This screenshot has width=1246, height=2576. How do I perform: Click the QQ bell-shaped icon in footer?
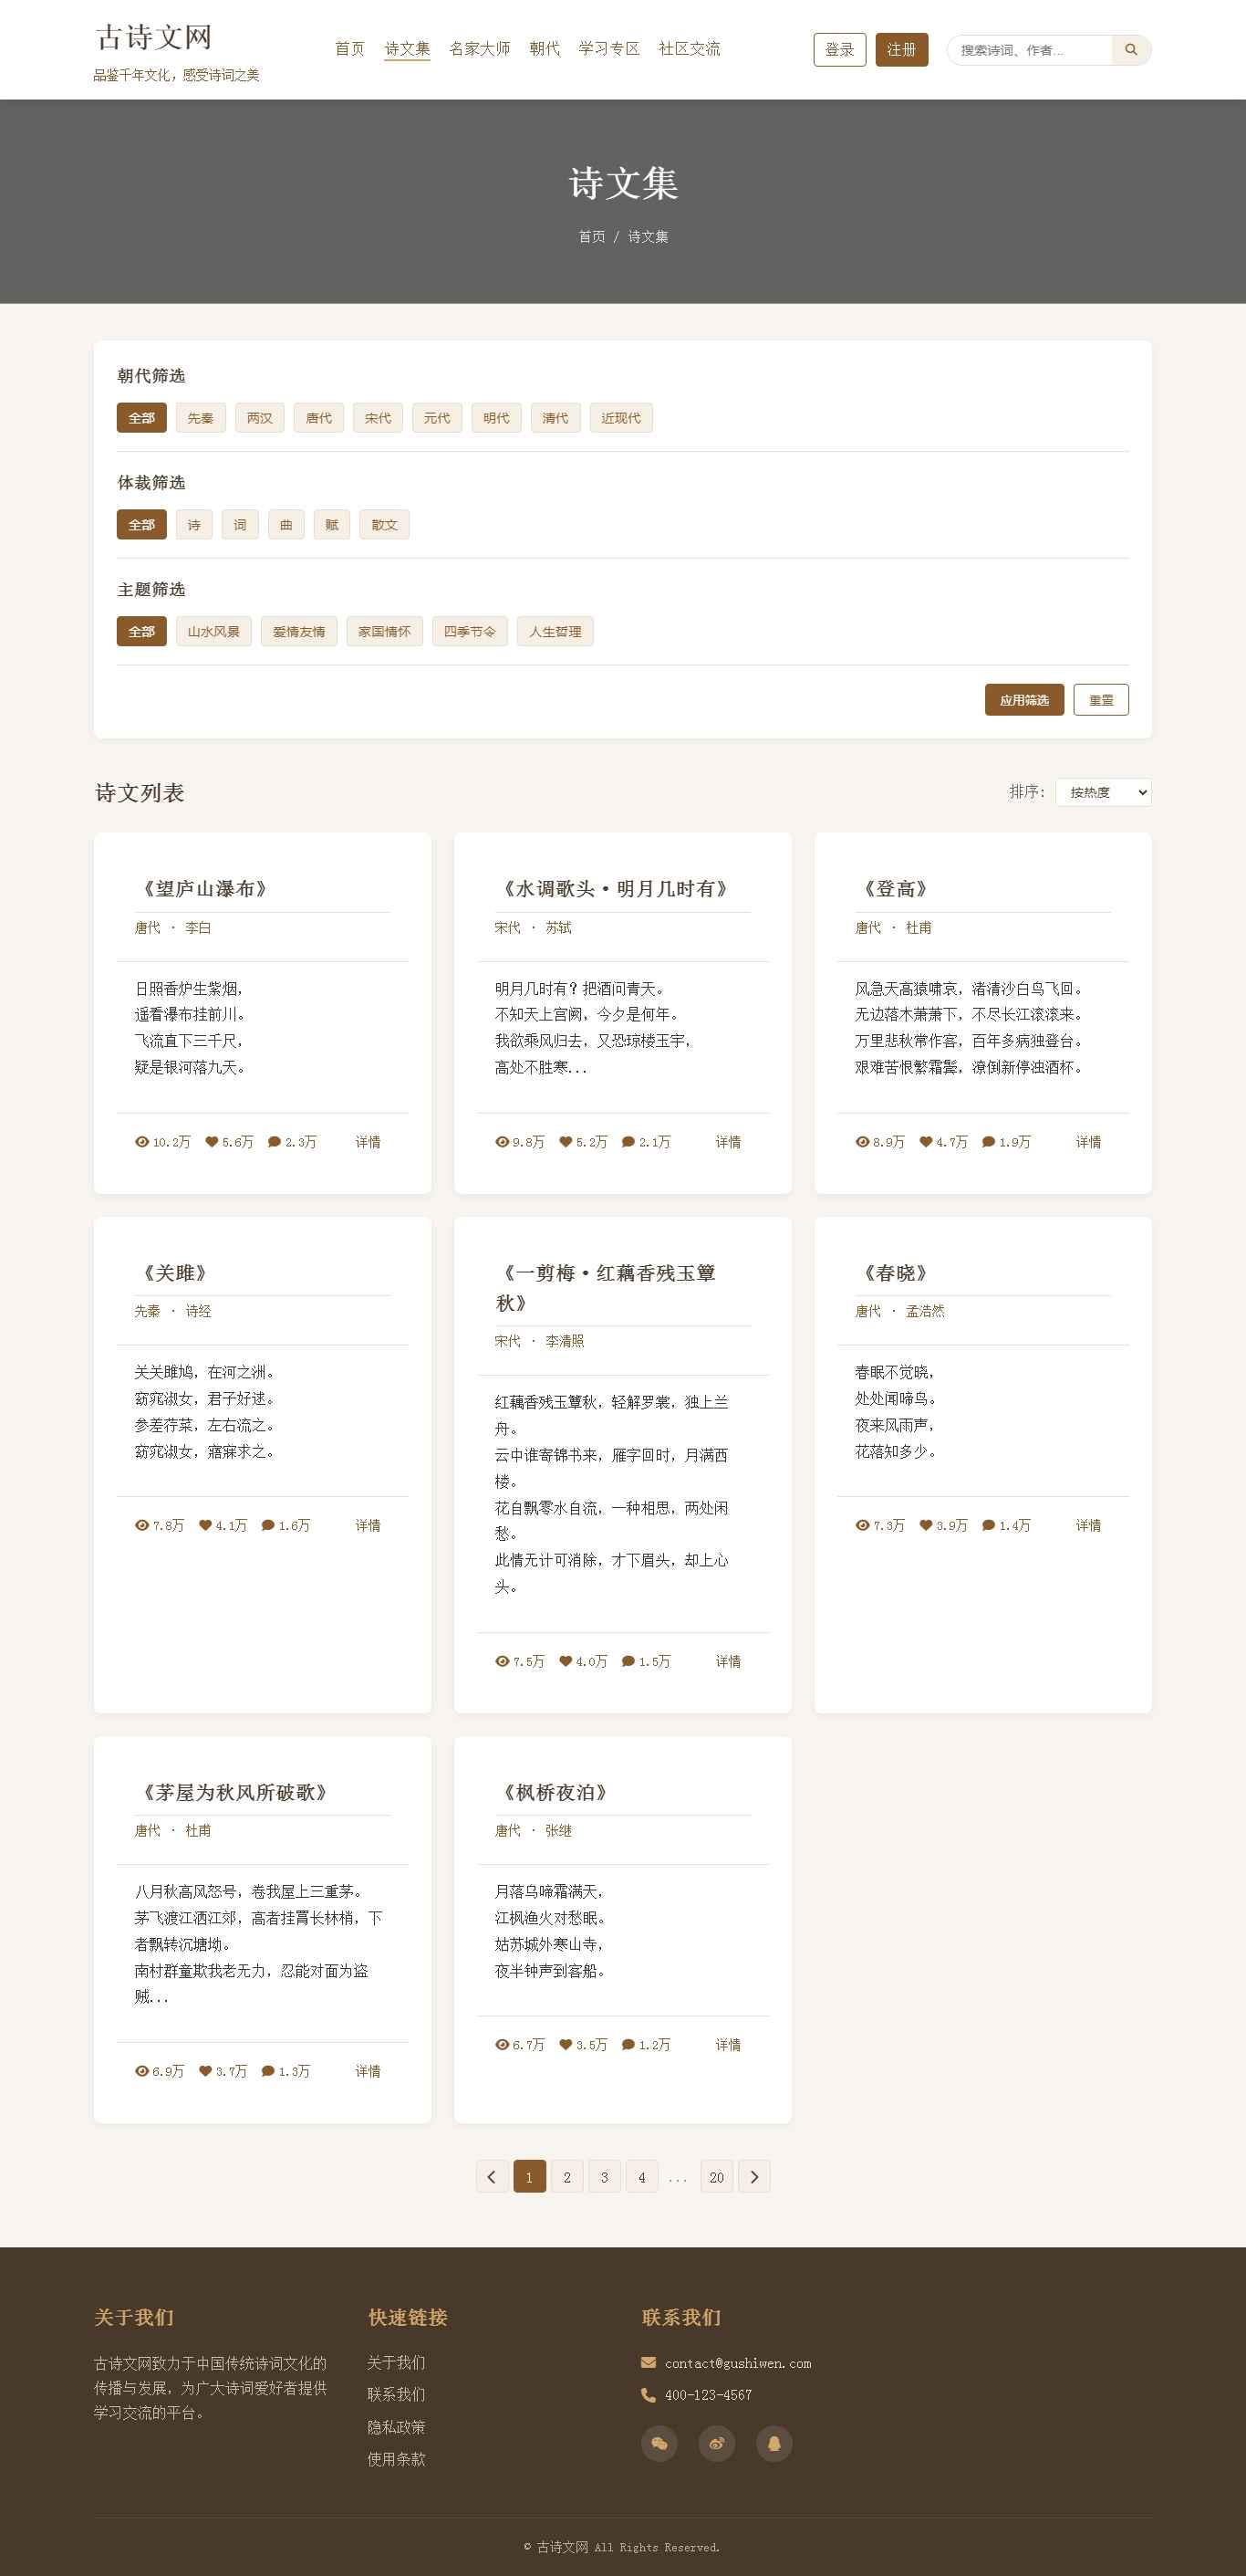(774, 2443)
